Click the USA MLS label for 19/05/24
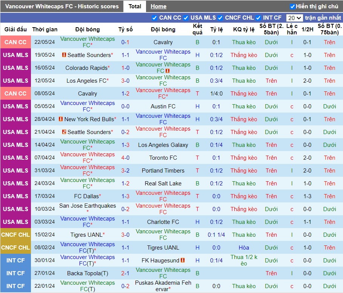This screenshot has width=343, height=293. click(15, 55)
